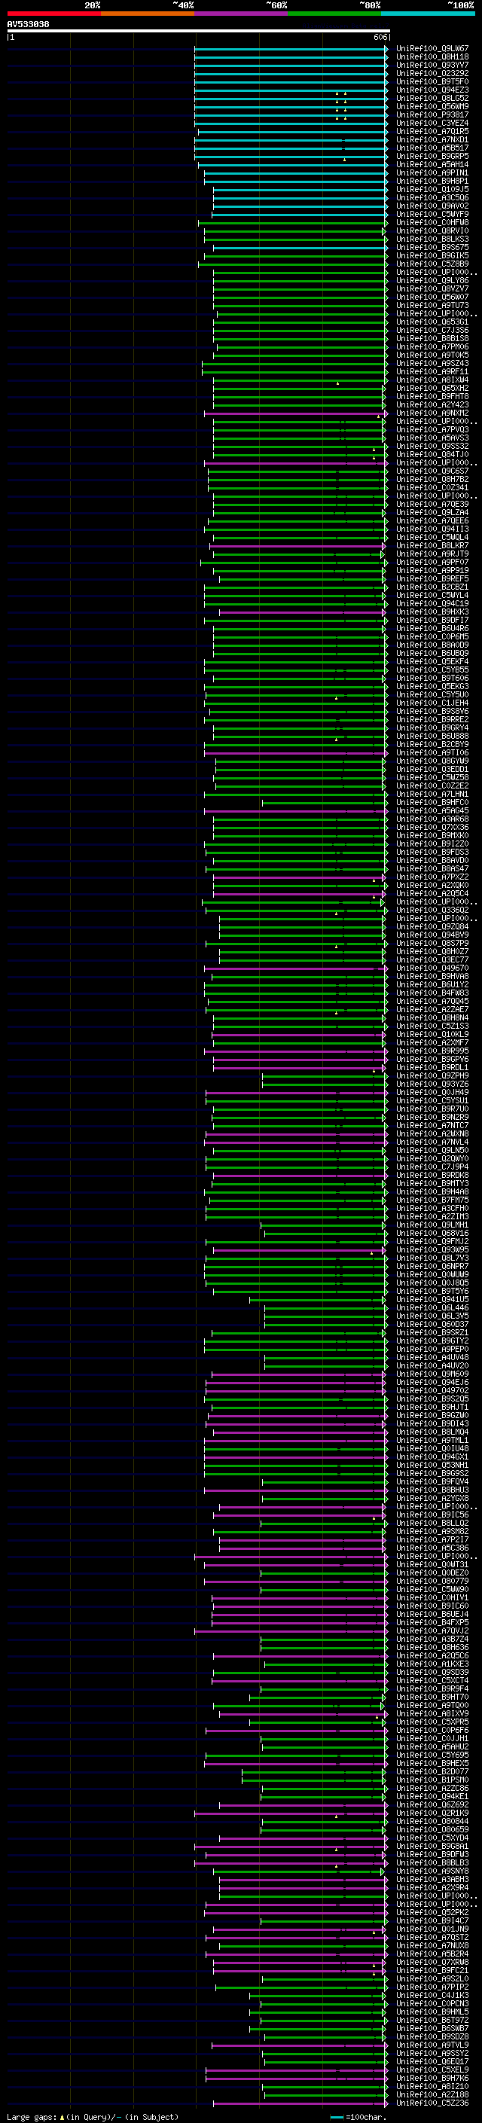Open hit UniRef100_Q9LW67
The image size is (482, 2123).
pyautogui.click(x=432, y=49)
